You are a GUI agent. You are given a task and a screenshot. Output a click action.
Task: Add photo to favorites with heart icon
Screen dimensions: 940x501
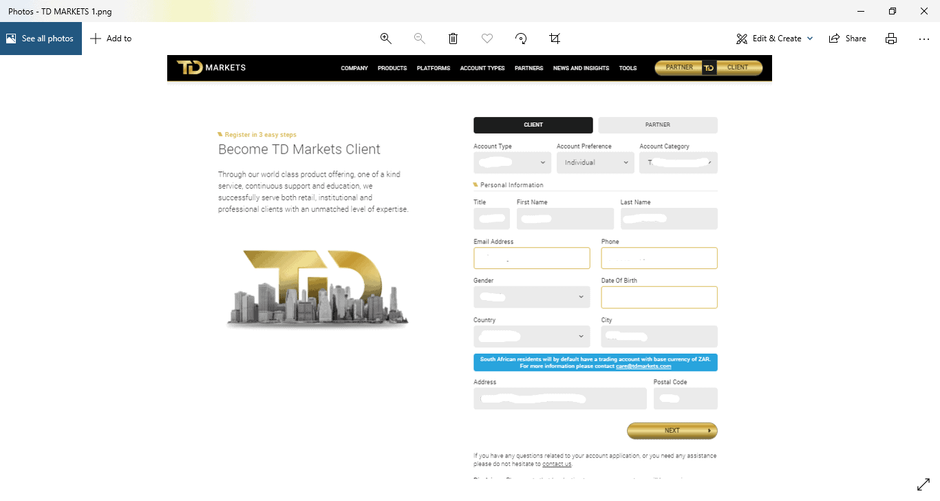[487, 39]
